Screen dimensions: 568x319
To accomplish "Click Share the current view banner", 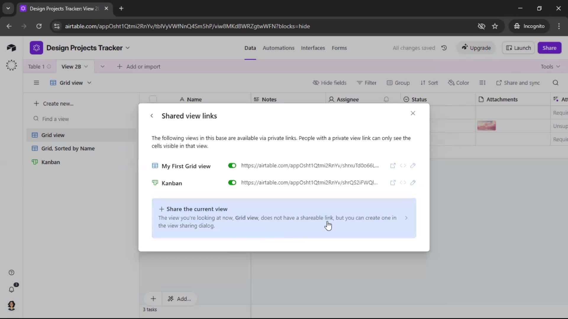I will pos(284,218).
